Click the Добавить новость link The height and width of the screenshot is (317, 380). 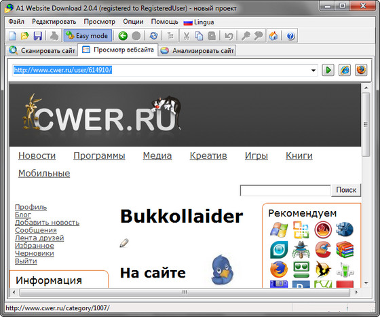[x=47, y=223]
